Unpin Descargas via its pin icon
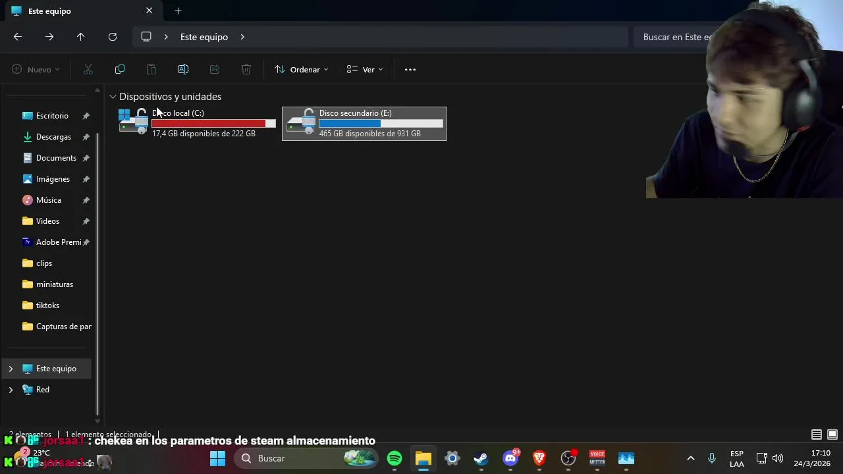Image resolution: width=843 pixels, height=474 pixels. tap(86, 137)
